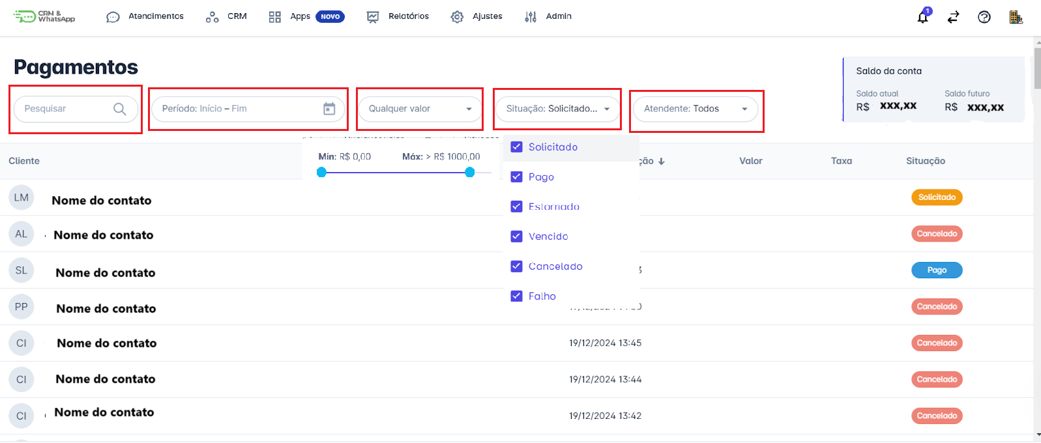Image resolution: width=1041 pixels, height=443 pixels.
Task: Uncheck the Solicitado checkbox
Action: point(516,147)
